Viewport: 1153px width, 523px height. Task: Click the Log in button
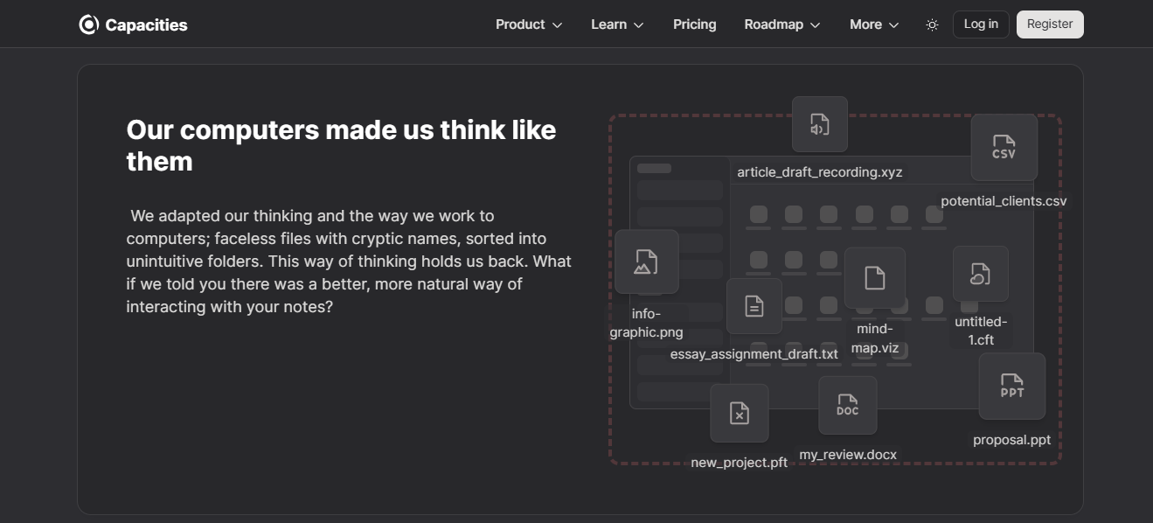(x=981, y=24)
